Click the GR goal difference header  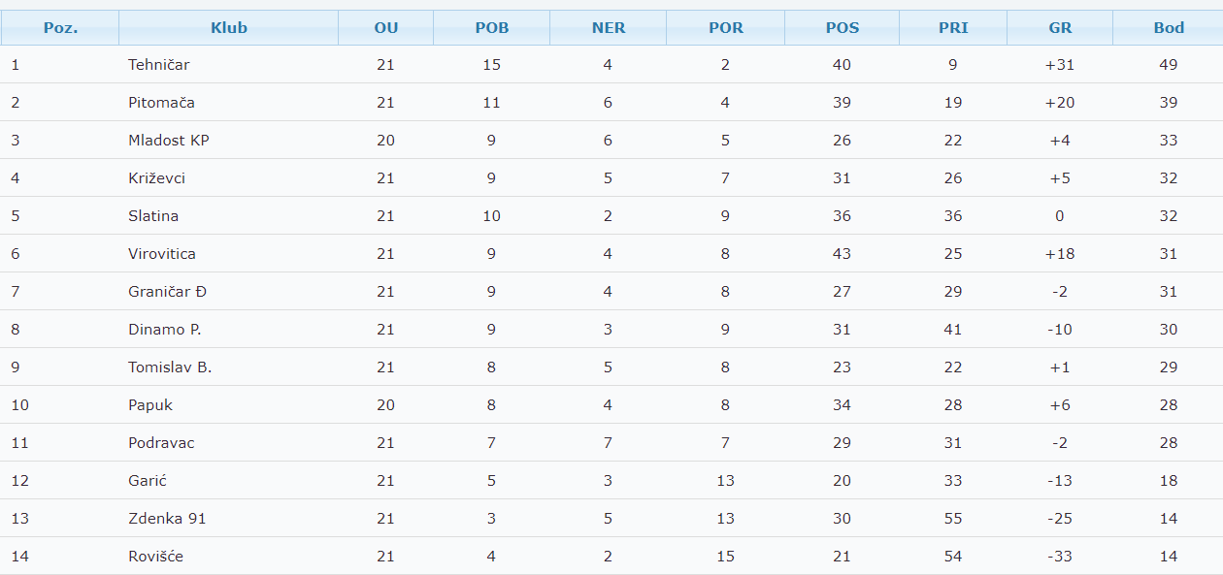point(1060,28)
